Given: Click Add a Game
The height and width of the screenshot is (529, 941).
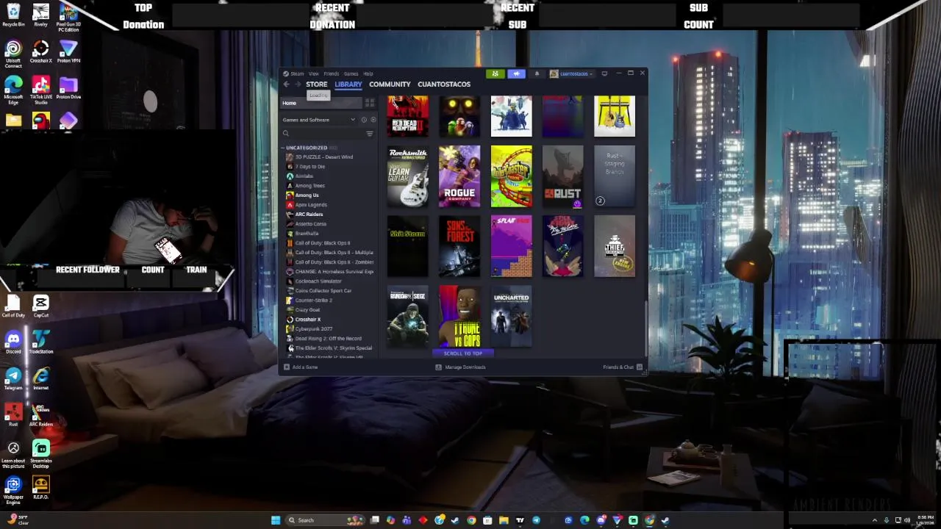Looking at the screenshot, I should click(x=301, y=367).
